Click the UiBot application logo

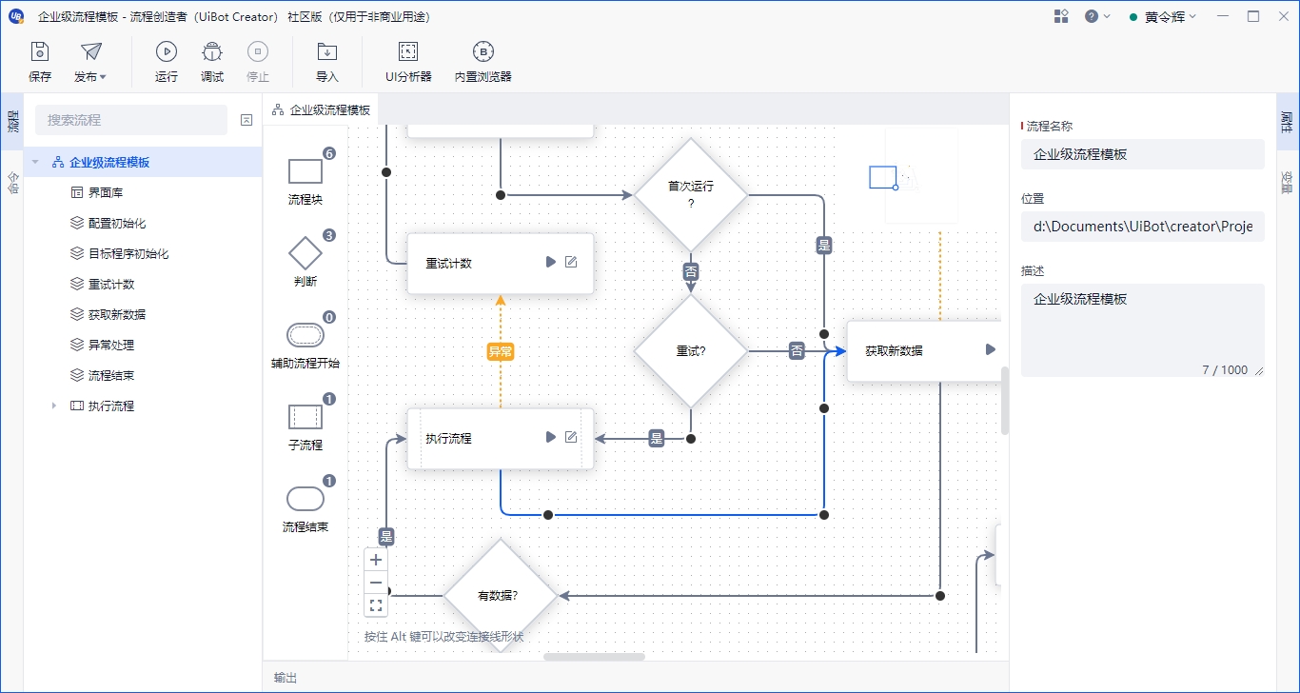pyautogui.click(x=17, y=16)
